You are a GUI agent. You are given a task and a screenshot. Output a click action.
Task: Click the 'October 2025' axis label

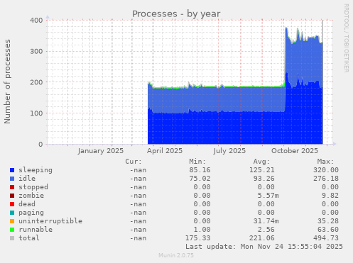[x=295, y=151]
